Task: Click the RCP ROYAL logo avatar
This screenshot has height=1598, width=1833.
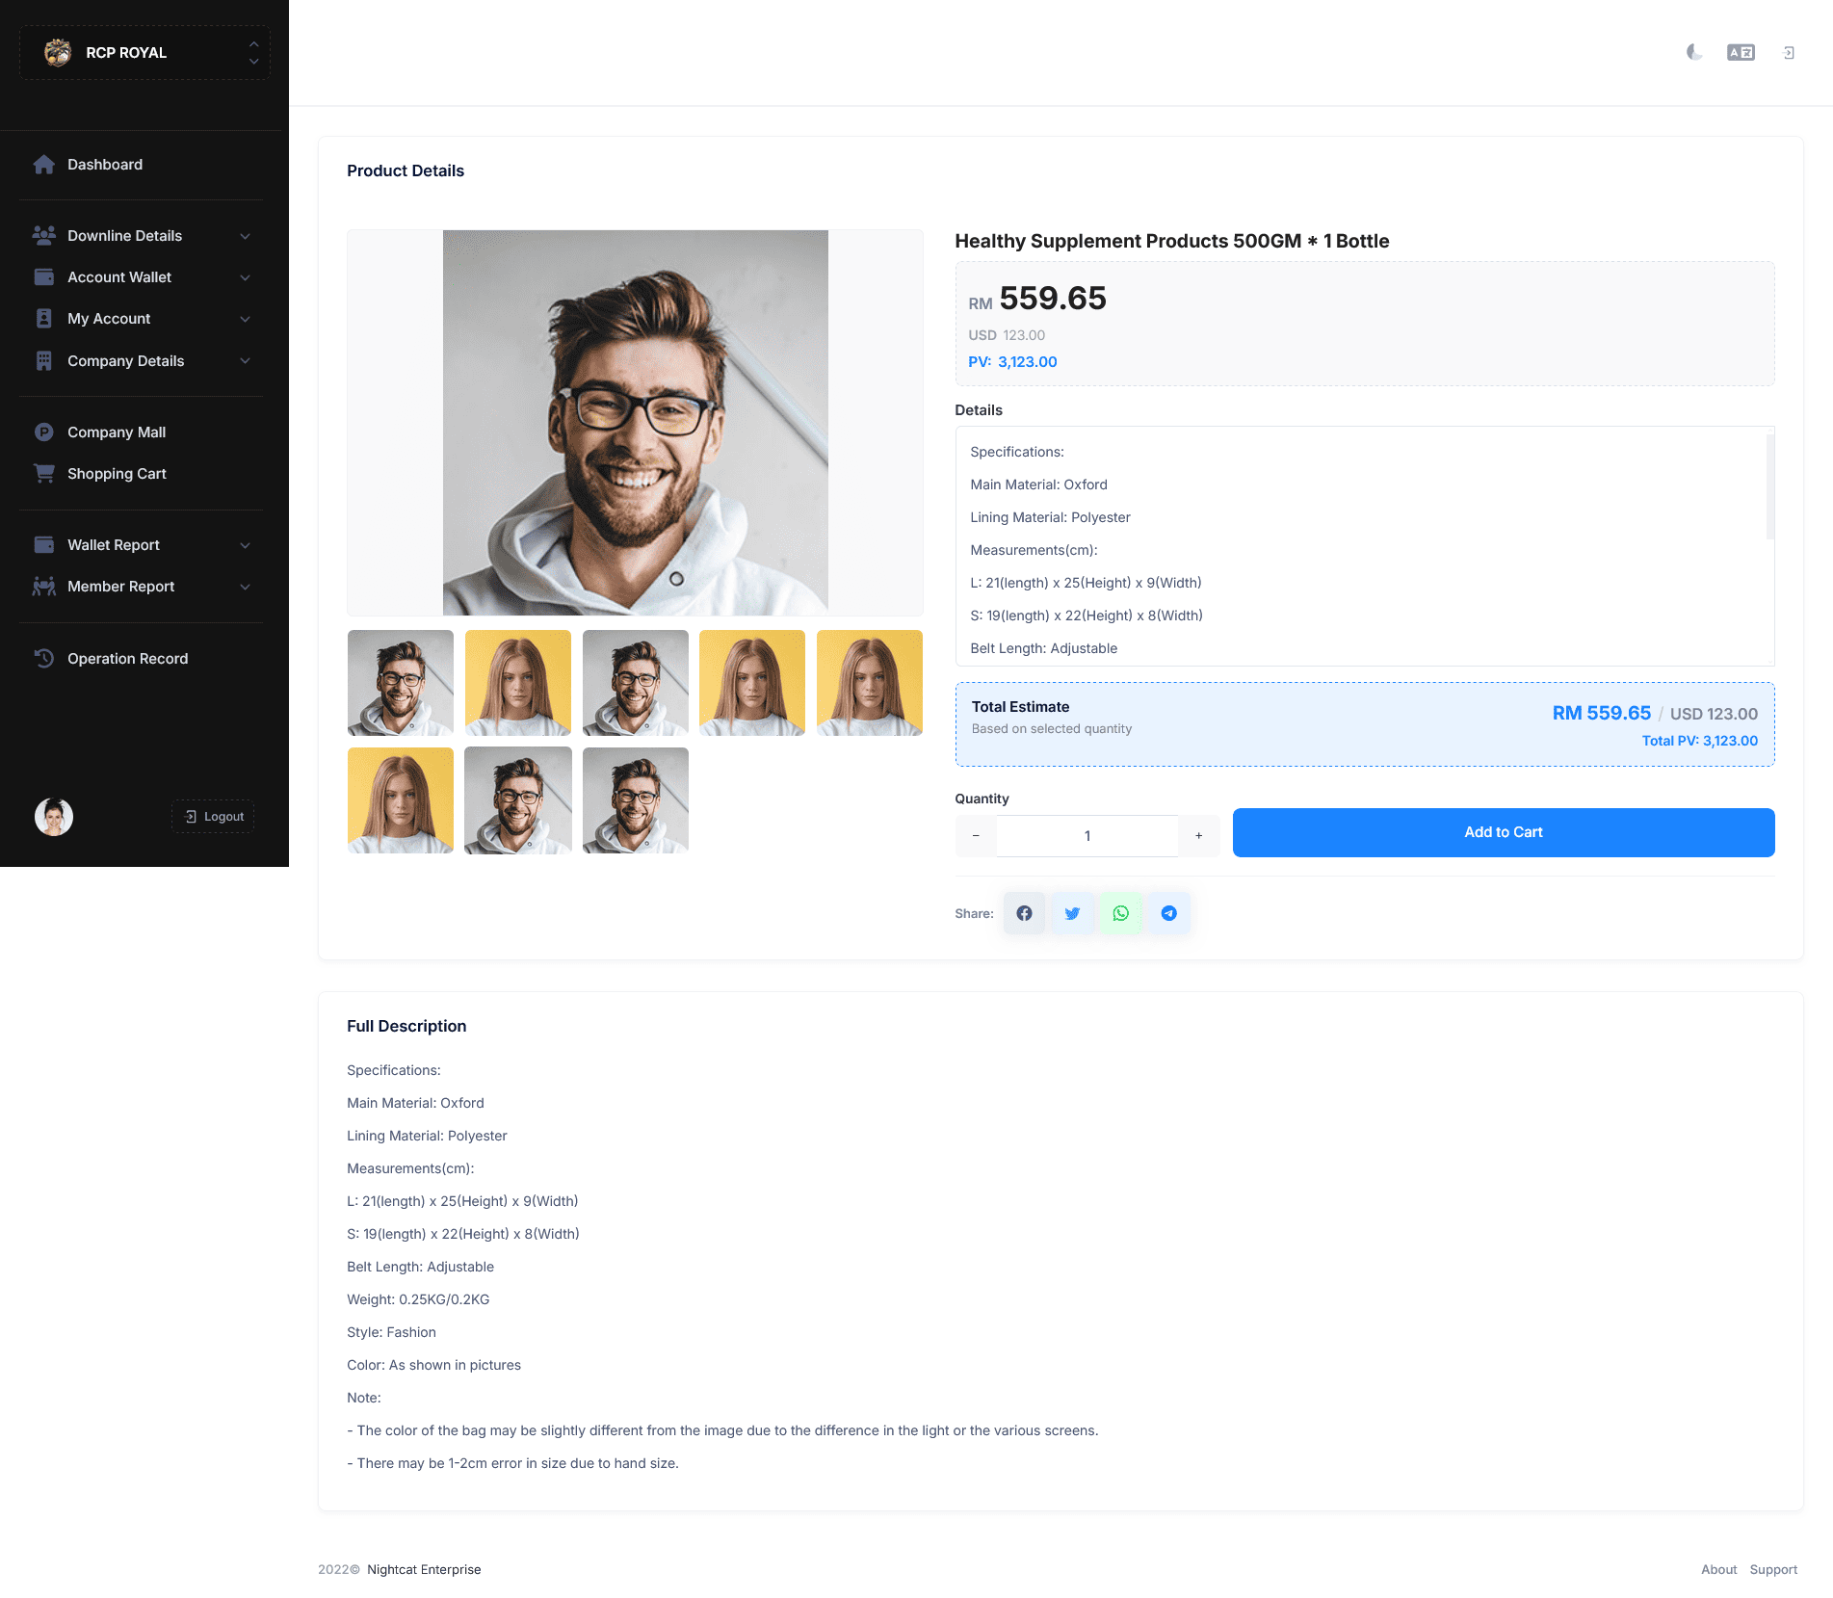Action: (x=58, y=52)
